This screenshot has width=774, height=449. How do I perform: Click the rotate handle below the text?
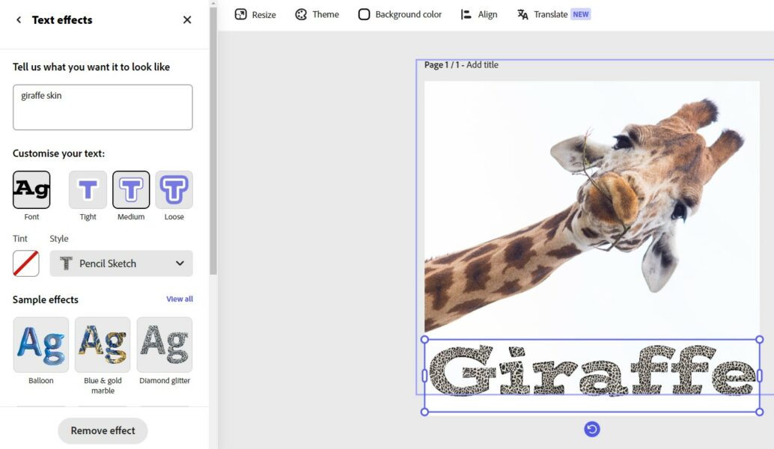591,429
